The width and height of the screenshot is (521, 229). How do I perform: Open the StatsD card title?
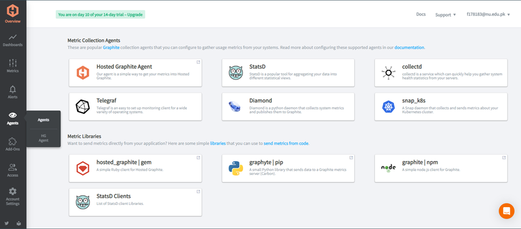pos(258,67)
